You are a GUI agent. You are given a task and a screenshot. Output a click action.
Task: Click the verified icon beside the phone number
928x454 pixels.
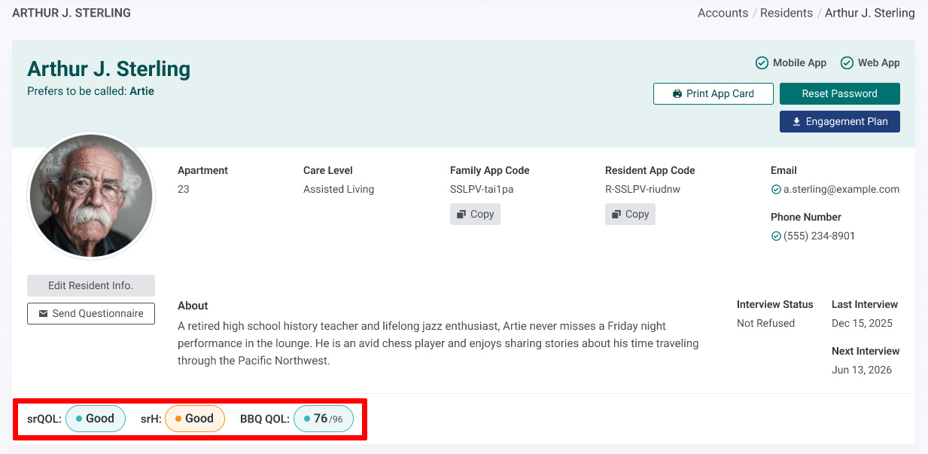[776, 236]
